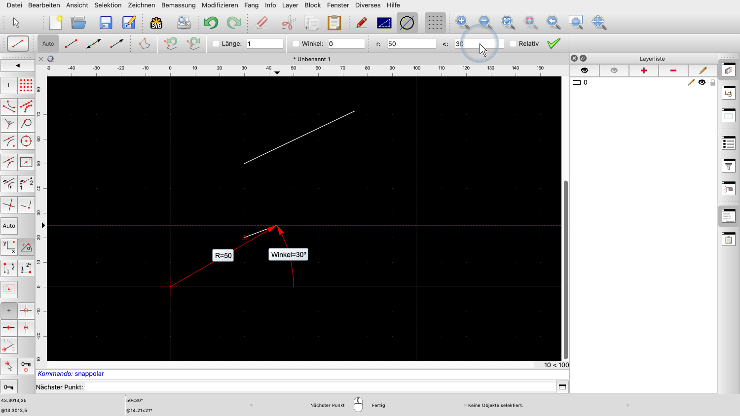Remove layer with red minus icon
Image resolution: width=740 pixels, height=416 pixels.
tap(673, 70)
